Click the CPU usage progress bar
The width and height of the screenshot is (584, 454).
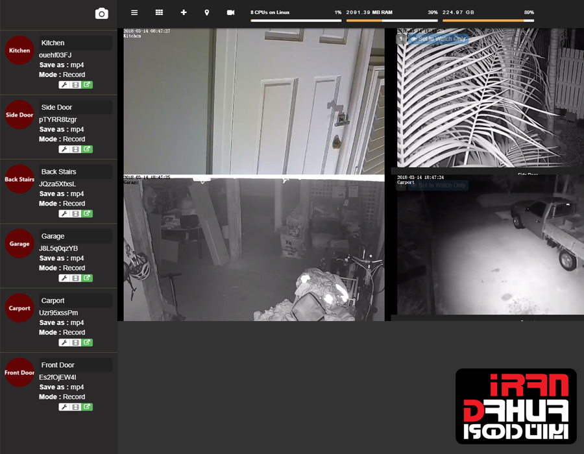tap(296, 21)
